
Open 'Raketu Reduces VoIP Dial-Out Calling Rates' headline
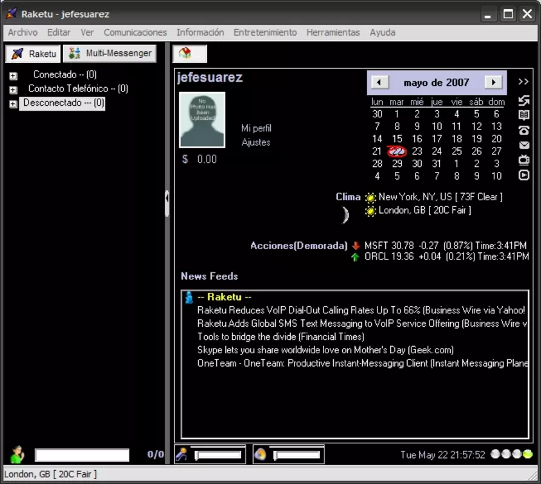(x=361, y=310)
